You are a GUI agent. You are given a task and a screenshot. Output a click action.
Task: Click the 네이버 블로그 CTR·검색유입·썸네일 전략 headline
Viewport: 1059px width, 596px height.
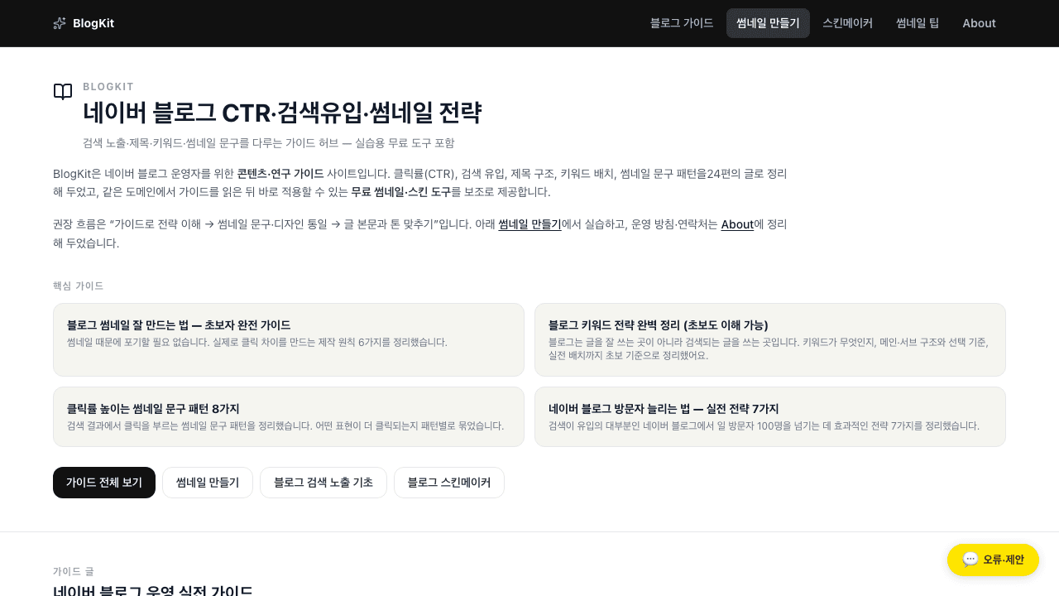click(282, 113)
